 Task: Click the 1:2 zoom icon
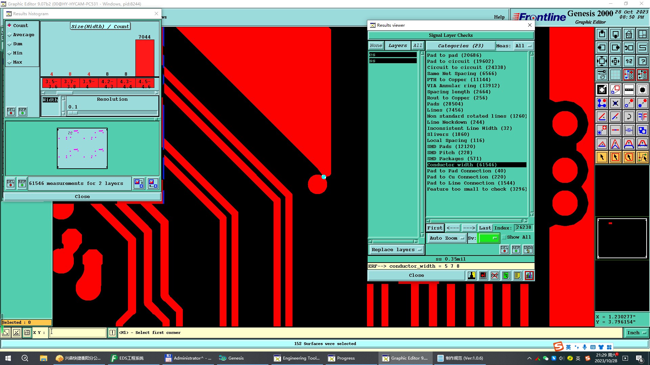[629, 61]
